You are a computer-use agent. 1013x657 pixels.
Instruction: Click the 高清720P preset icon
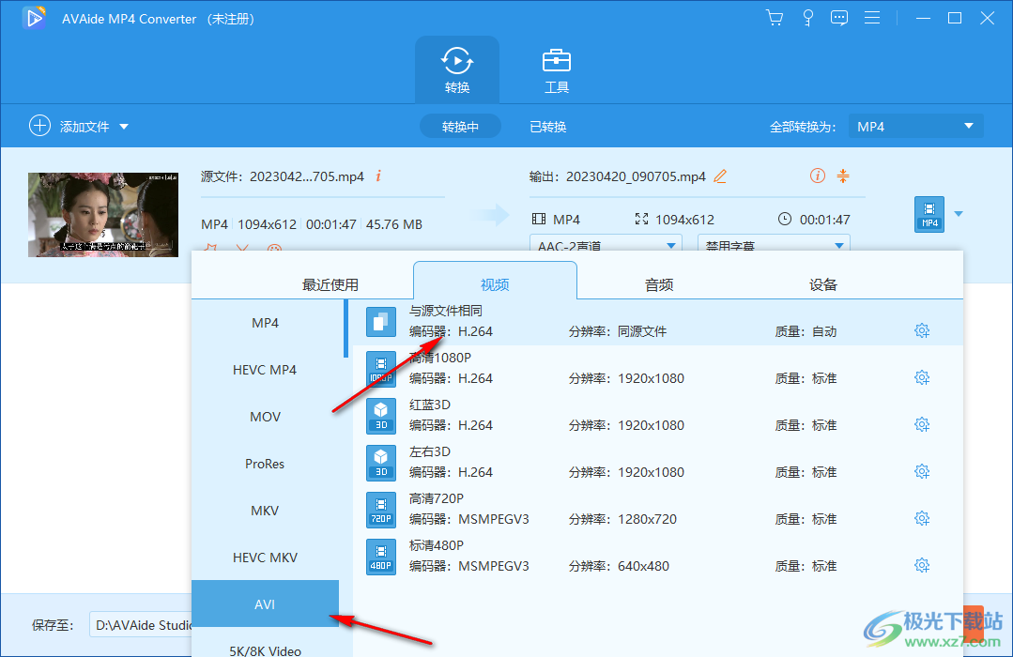click(x=381, y=509)
